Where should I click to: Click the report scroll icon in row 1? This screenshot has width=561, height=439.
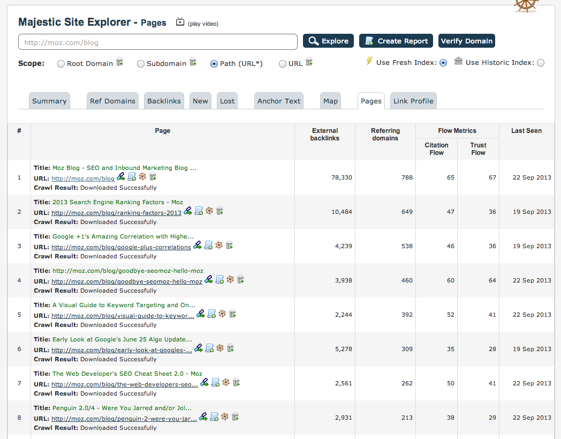132,177
